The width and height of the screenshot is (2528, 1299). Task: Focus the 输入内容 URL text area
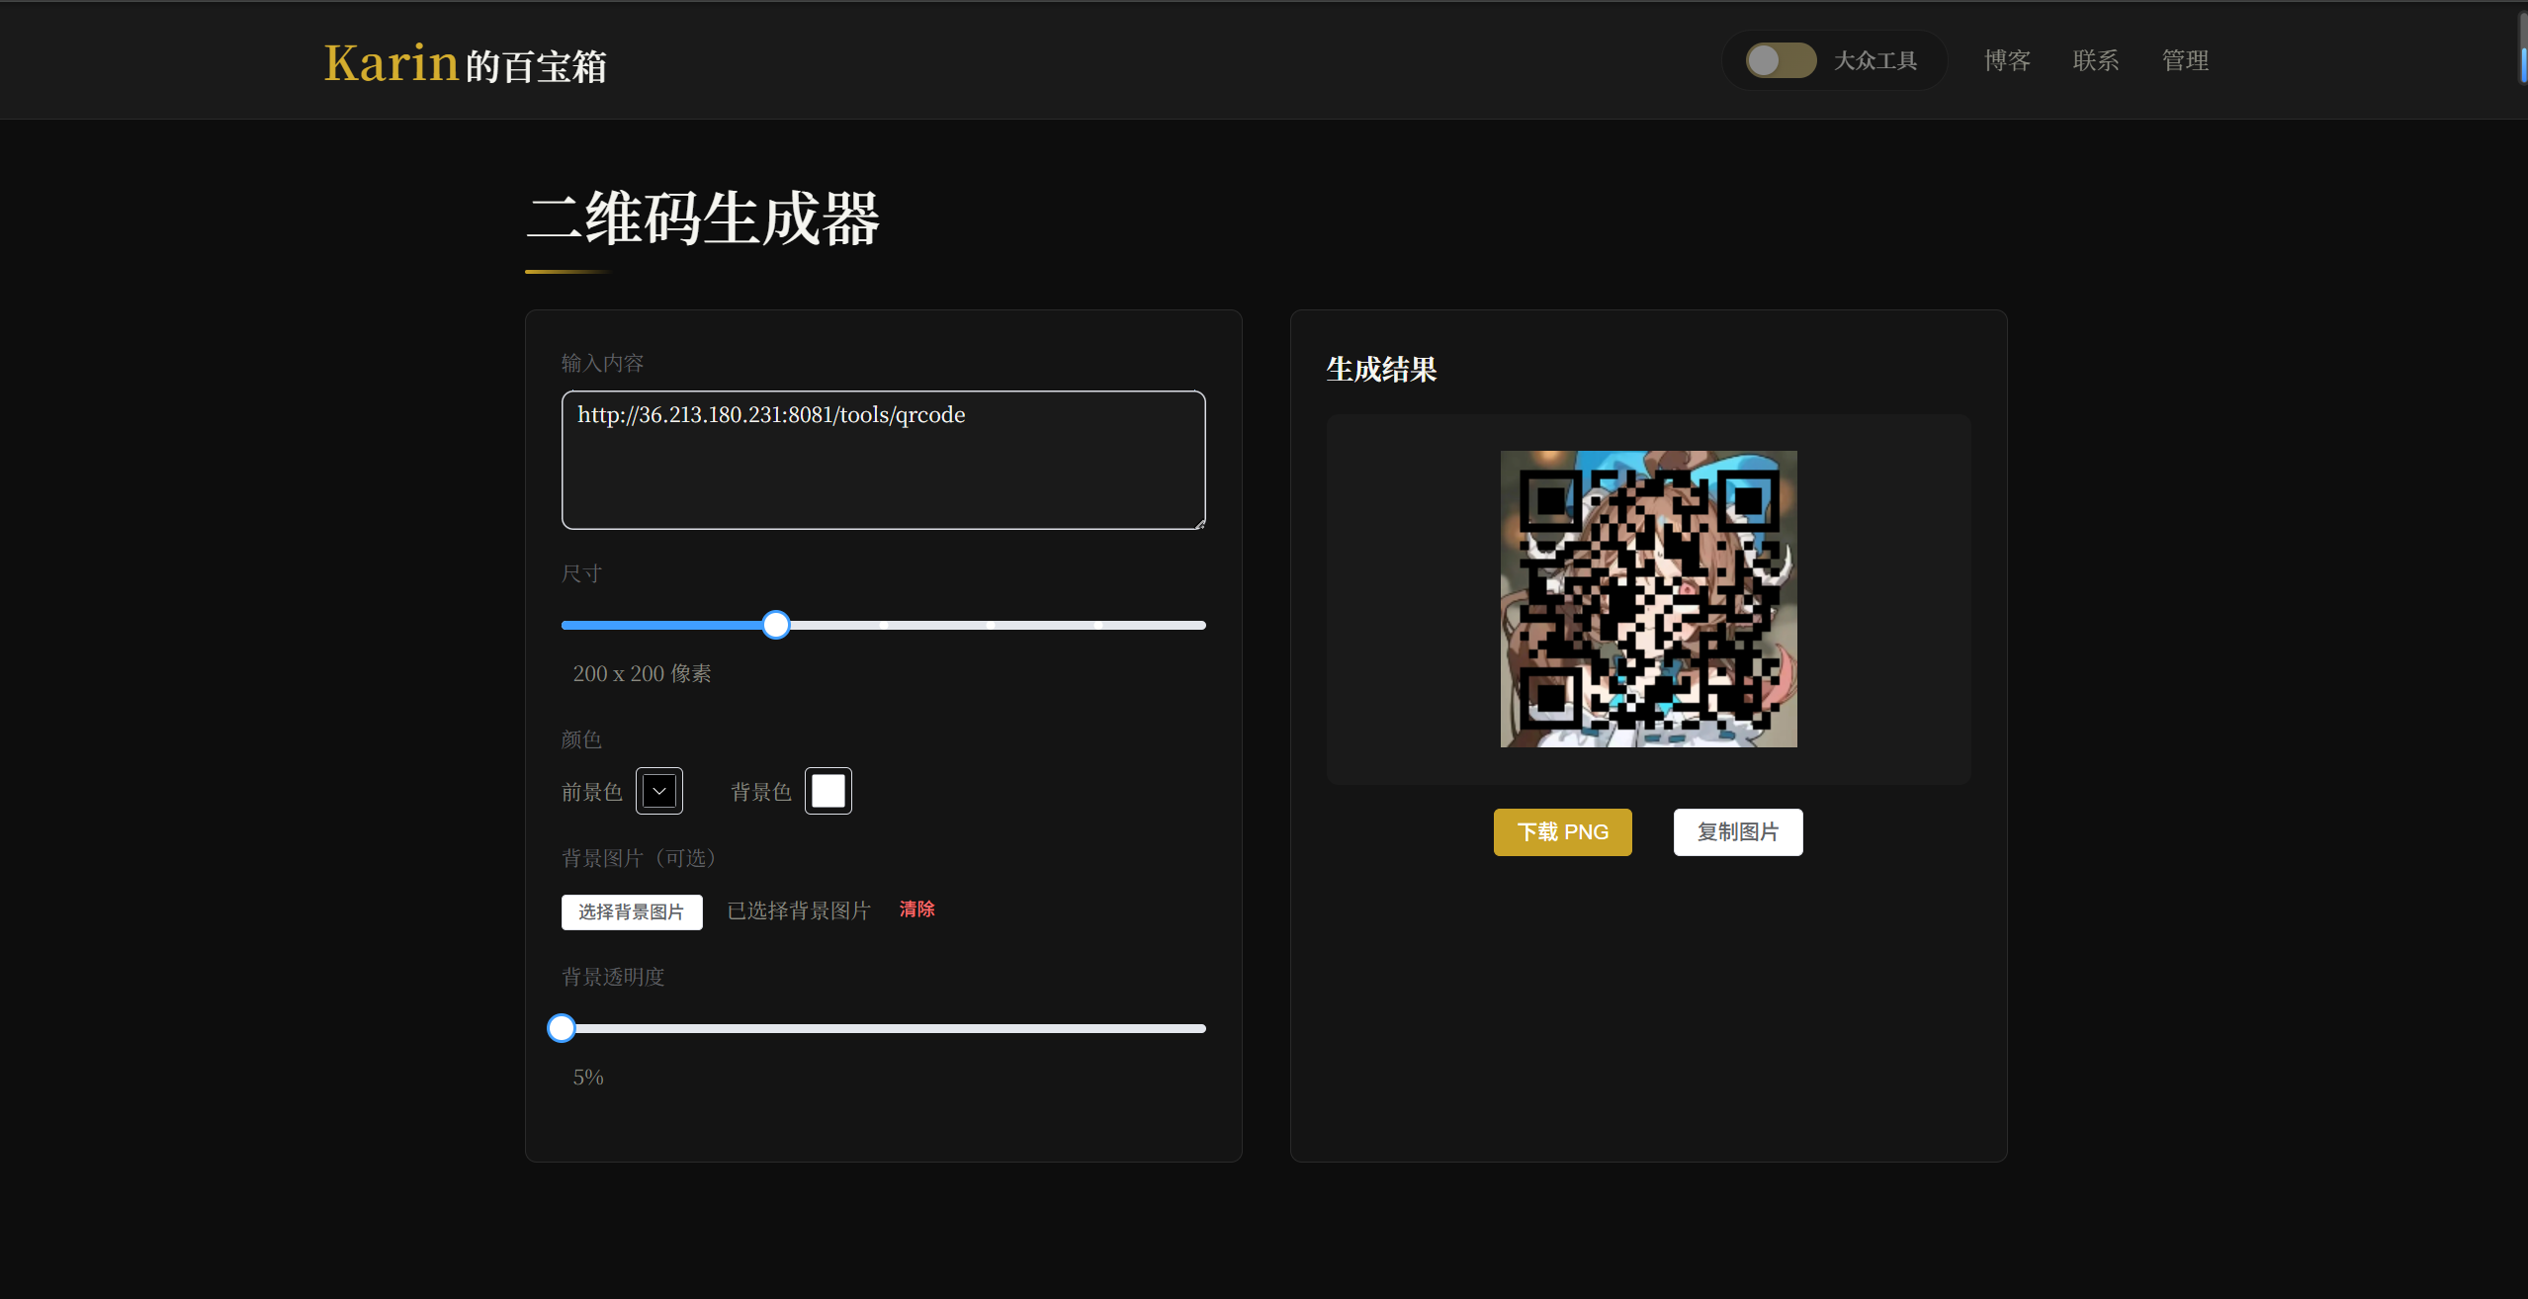tap(883, 460)
